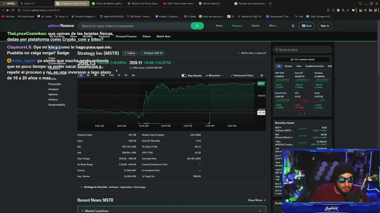Go back with the browser back arrow
This screenshot has height=213, width=380.
pyautogui.click(x=2, y=10)
